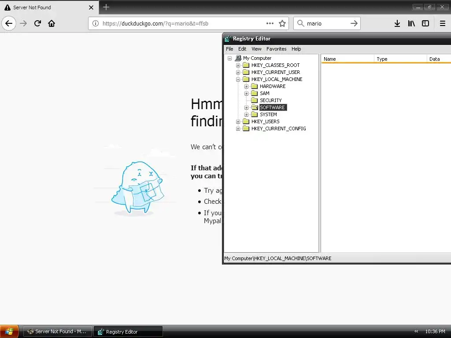The height and width of the screenshot is (338, 451).
Task: Toggle the sidebar icon in toolbar
Action: 425,23
